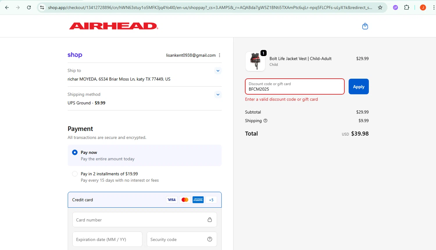Click the Airhead logo
The image size is (436, 250).
click(114, 26)
